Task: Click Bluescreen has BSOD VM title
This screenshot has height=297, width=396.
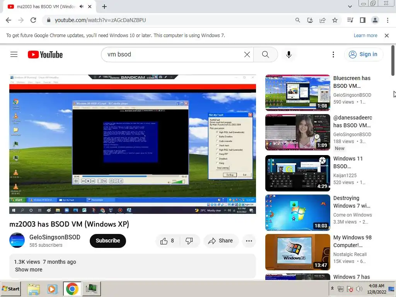Action: pos(352,82)
